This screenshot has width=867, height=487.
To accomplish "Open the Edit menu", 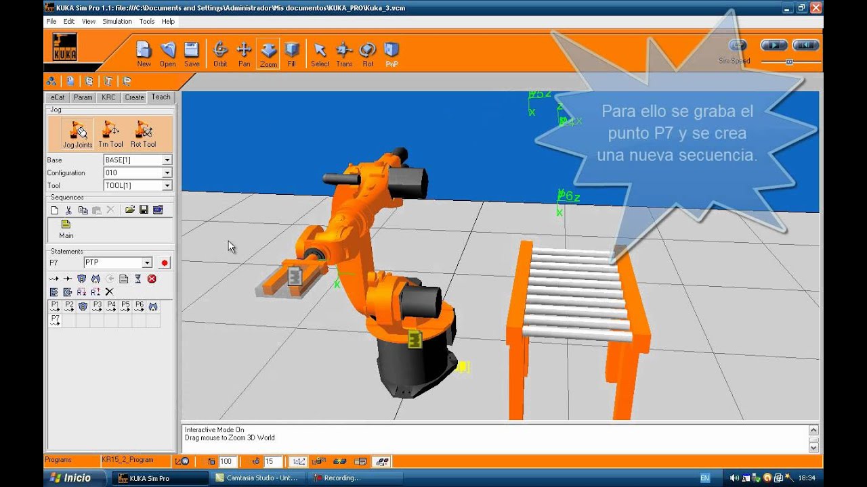I will click(69, 22).
